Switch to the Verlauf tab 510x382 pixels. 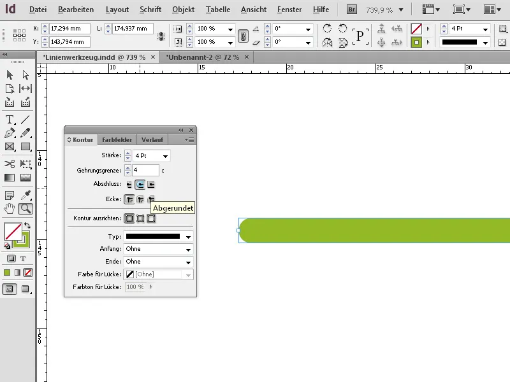[x=152, y=139]
